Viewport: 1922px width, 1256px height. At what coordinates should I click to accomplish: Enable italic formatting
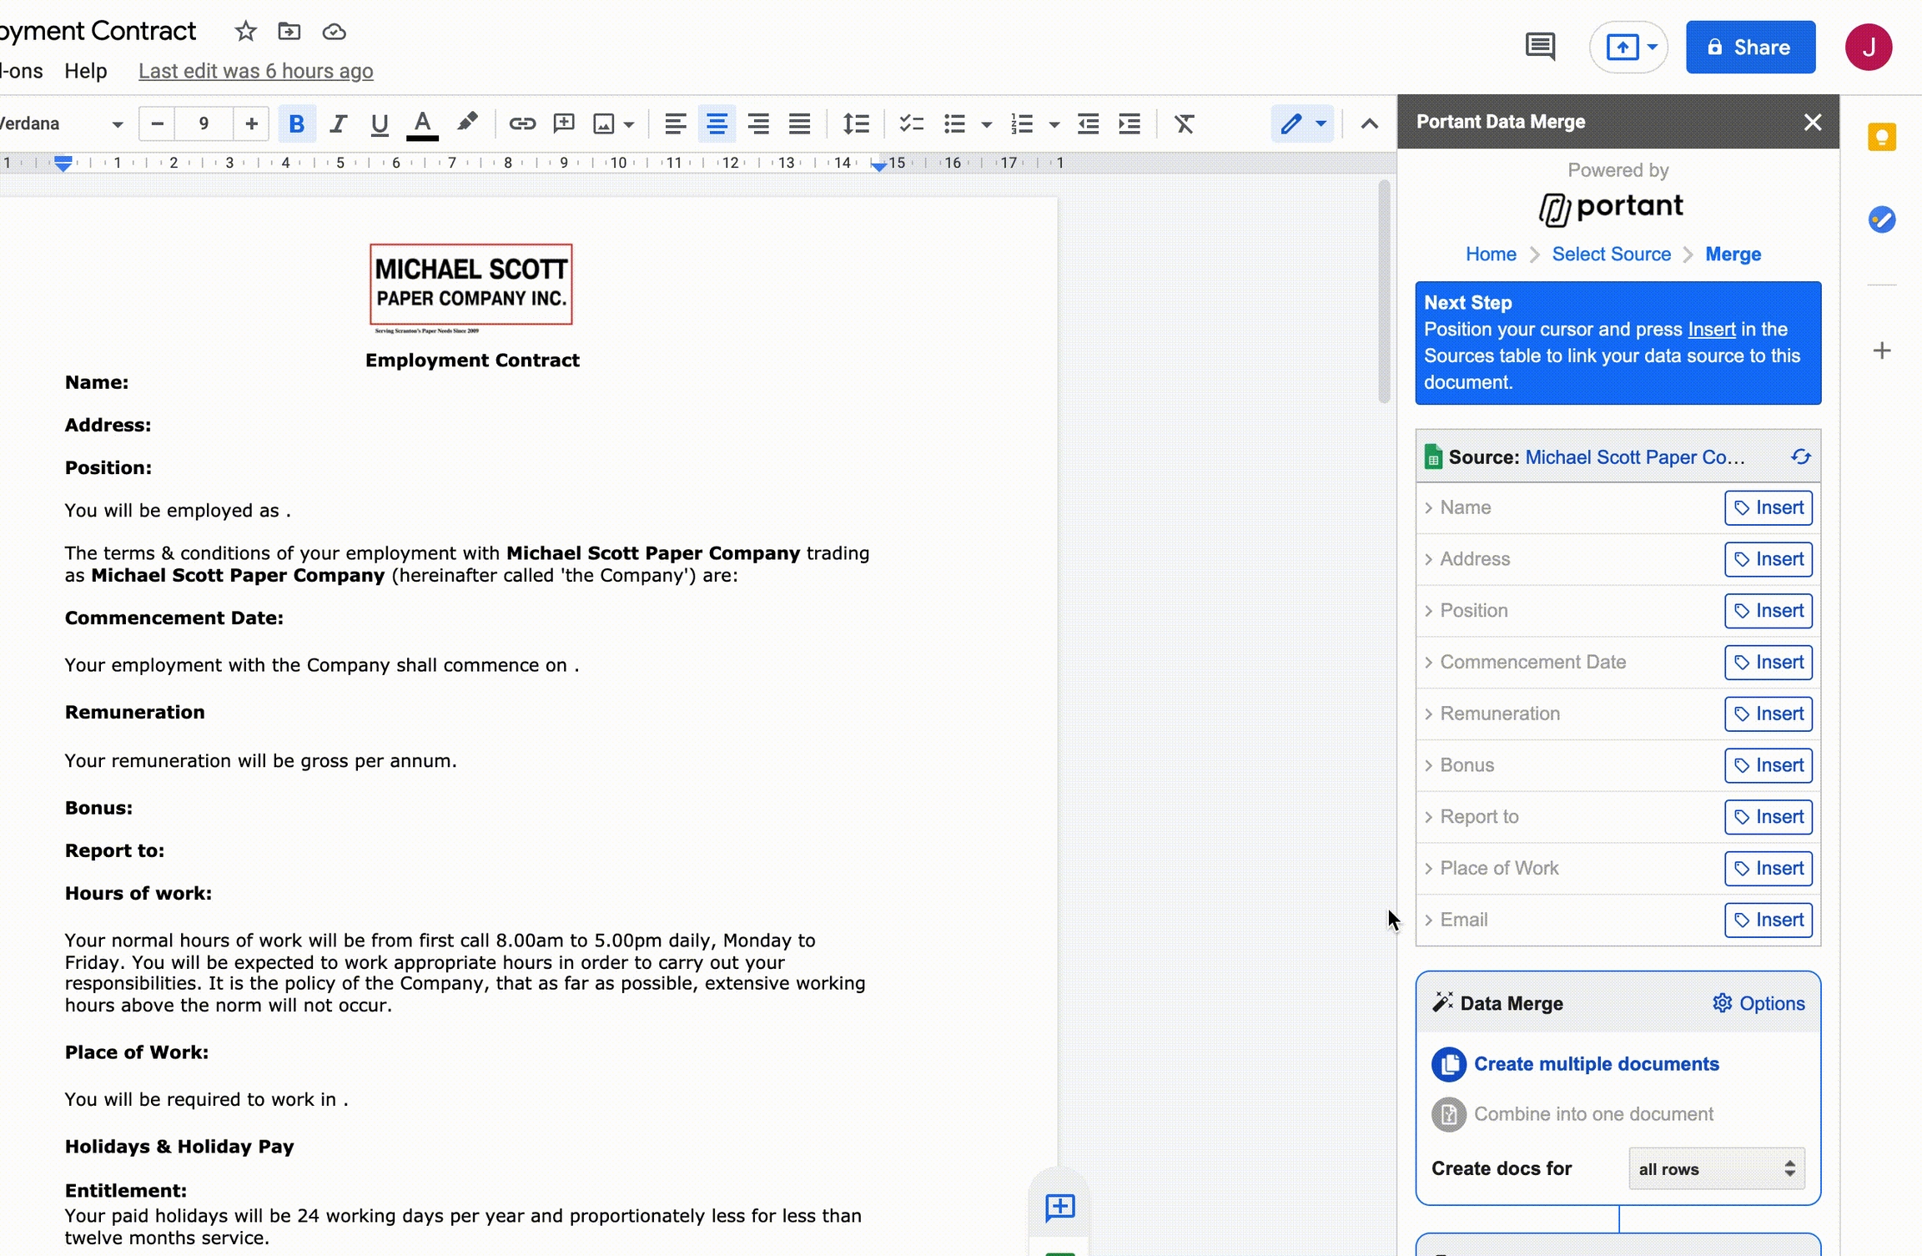pyautogui.click(x=338, y=124)
